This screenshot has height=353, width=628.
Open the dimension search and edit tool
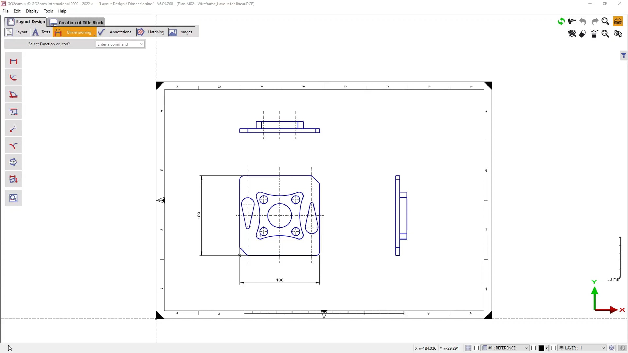tap(13, 198)
